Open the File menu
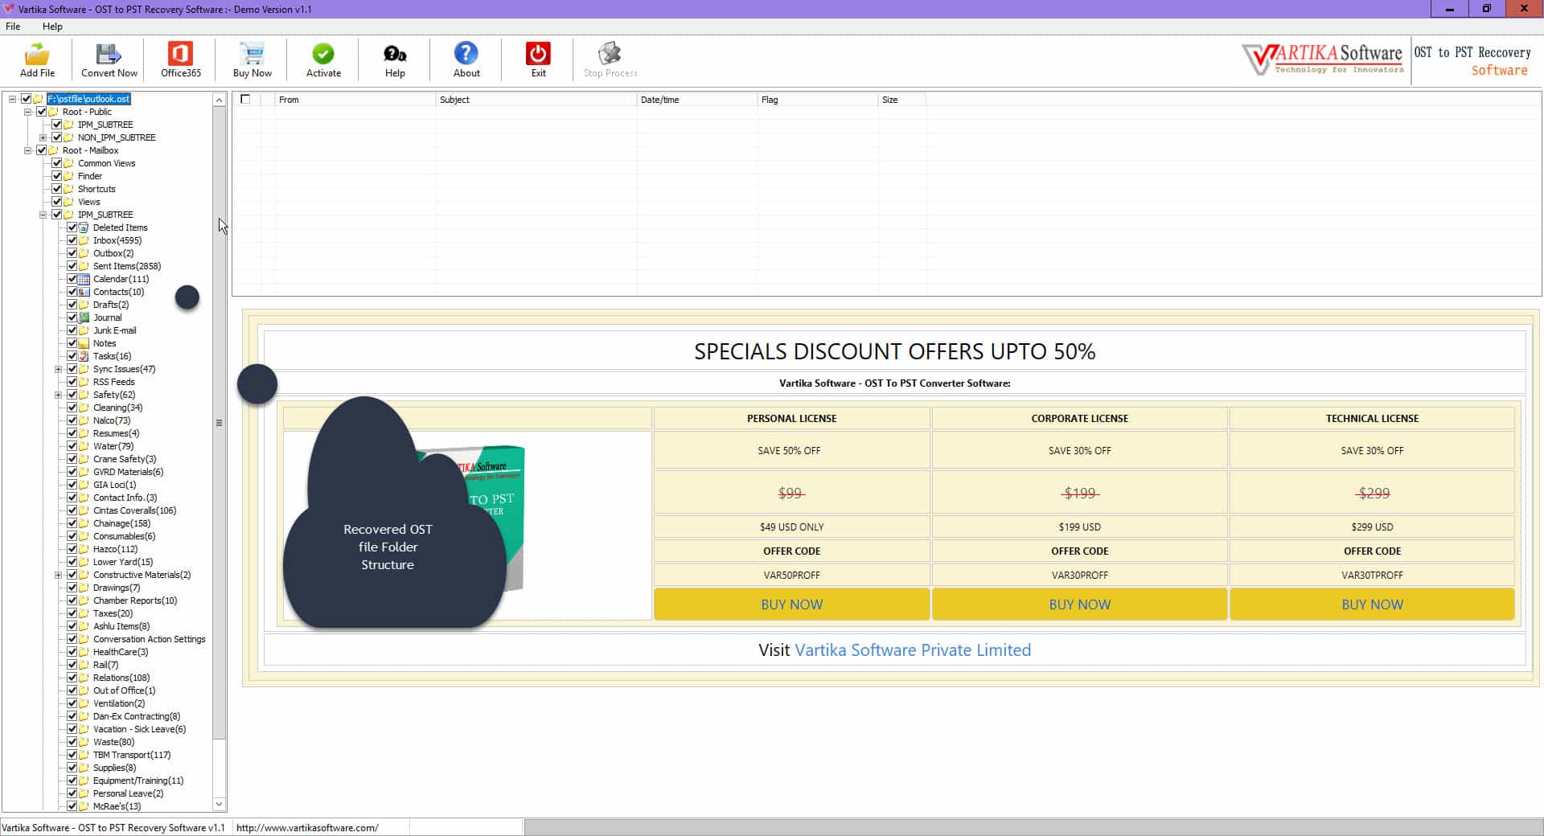 13,27
